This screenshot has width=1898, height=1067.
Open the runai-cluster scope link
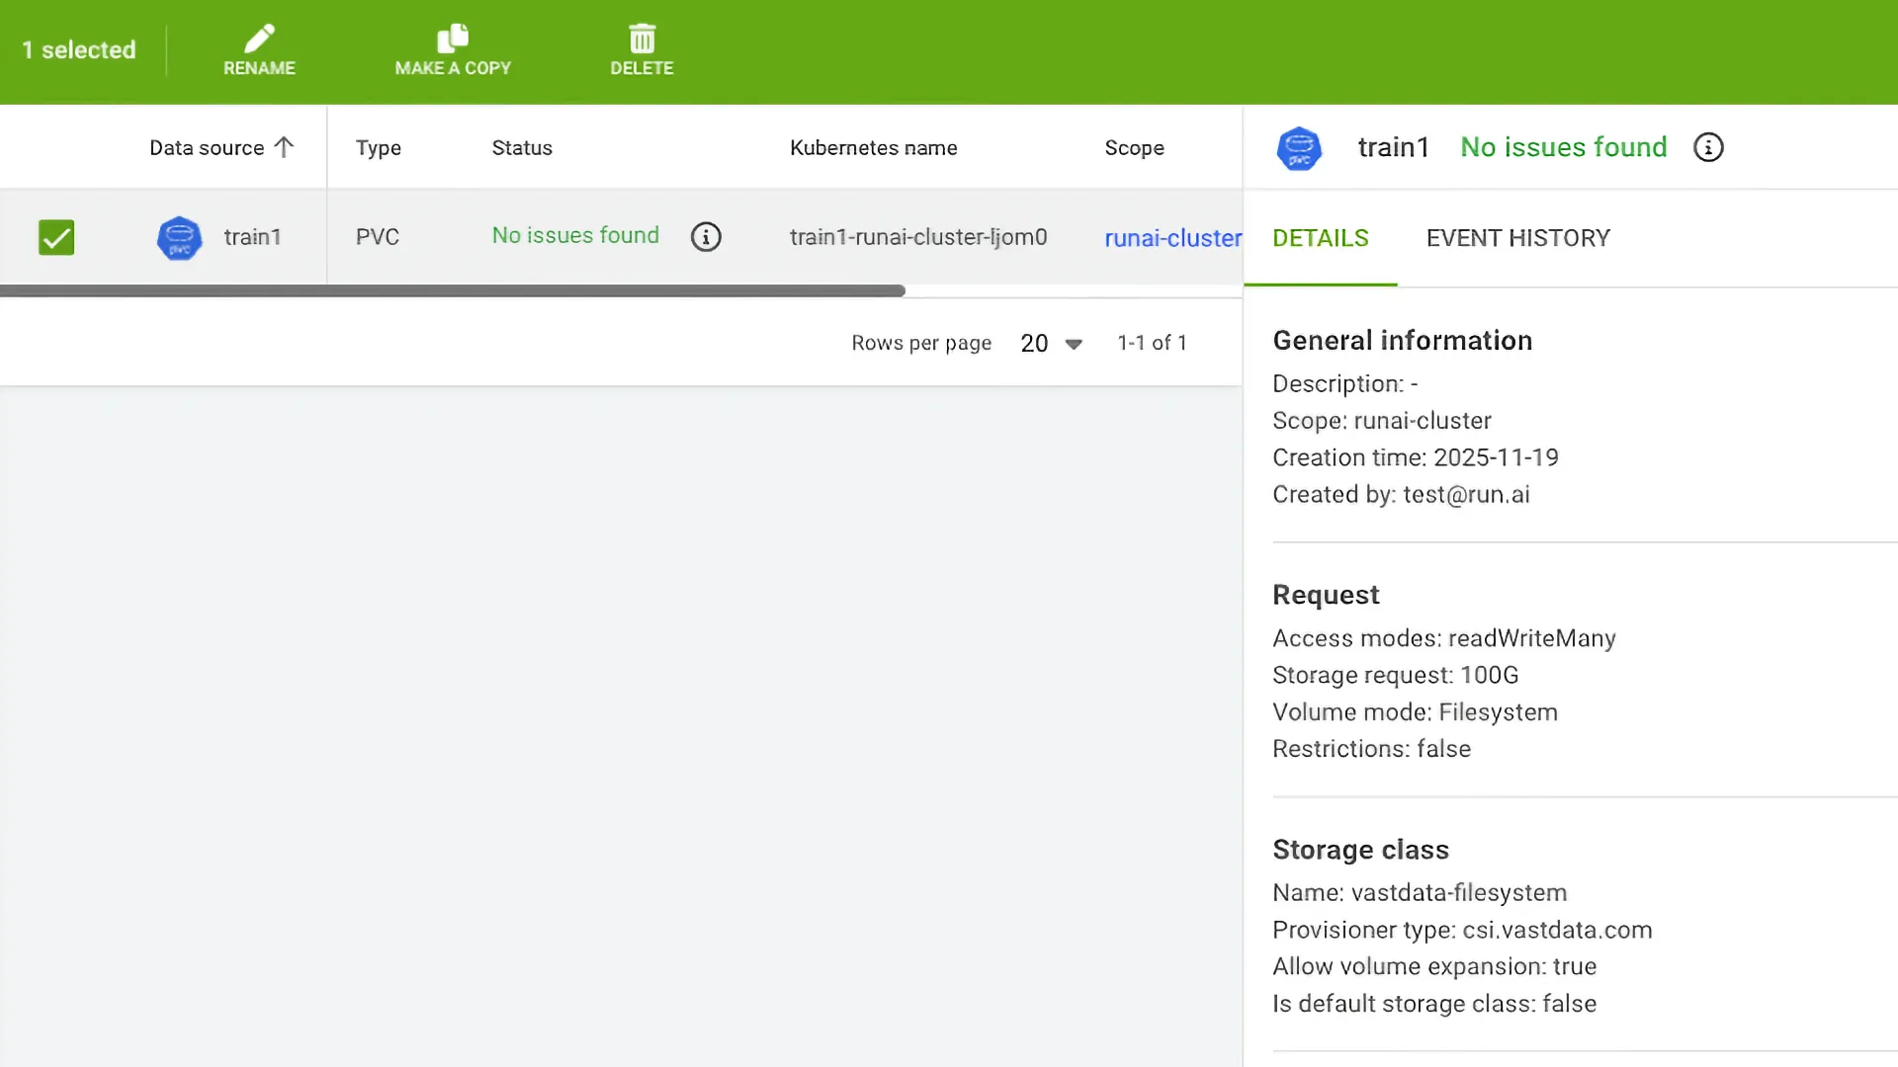[x=1172, y=238]
